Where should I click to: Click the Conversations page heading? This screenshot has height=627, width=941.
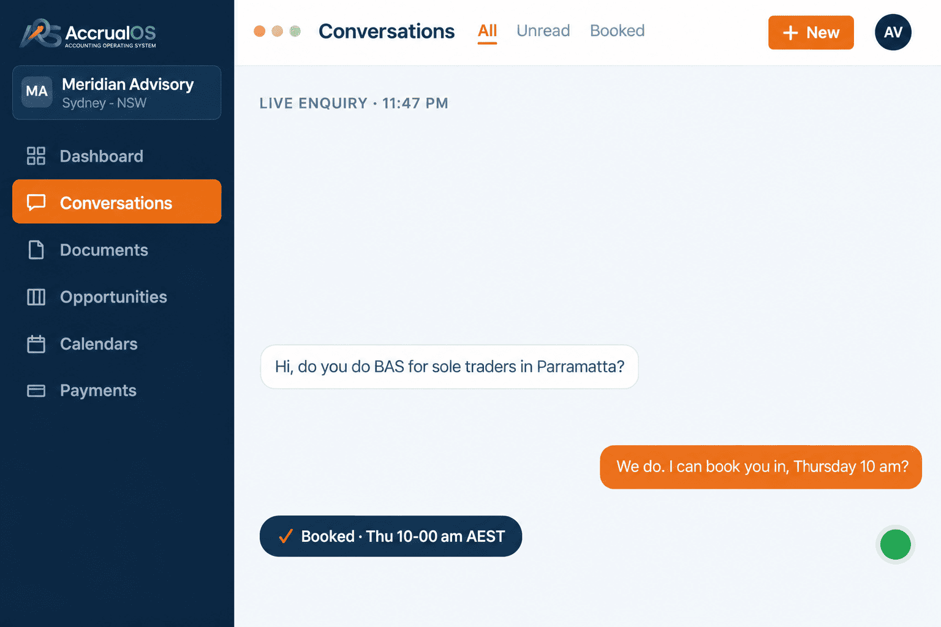pos(387,31)
